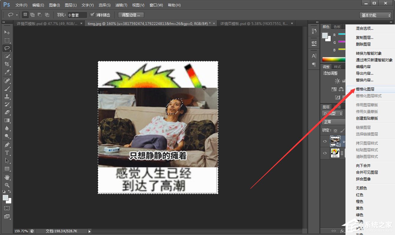Open the 滤镜 menu
395x235 pixels.
pyautogui.click(x=121, y=5)
